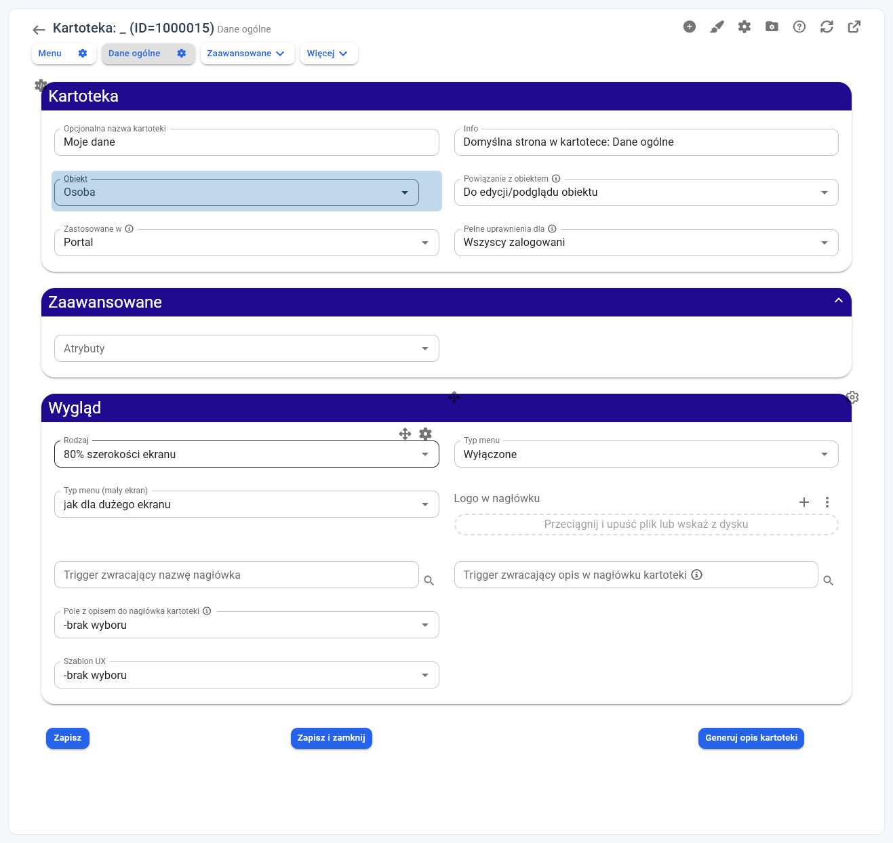
Task: Open the Powiązanie z obiektem dropdown
Action: 646,192
